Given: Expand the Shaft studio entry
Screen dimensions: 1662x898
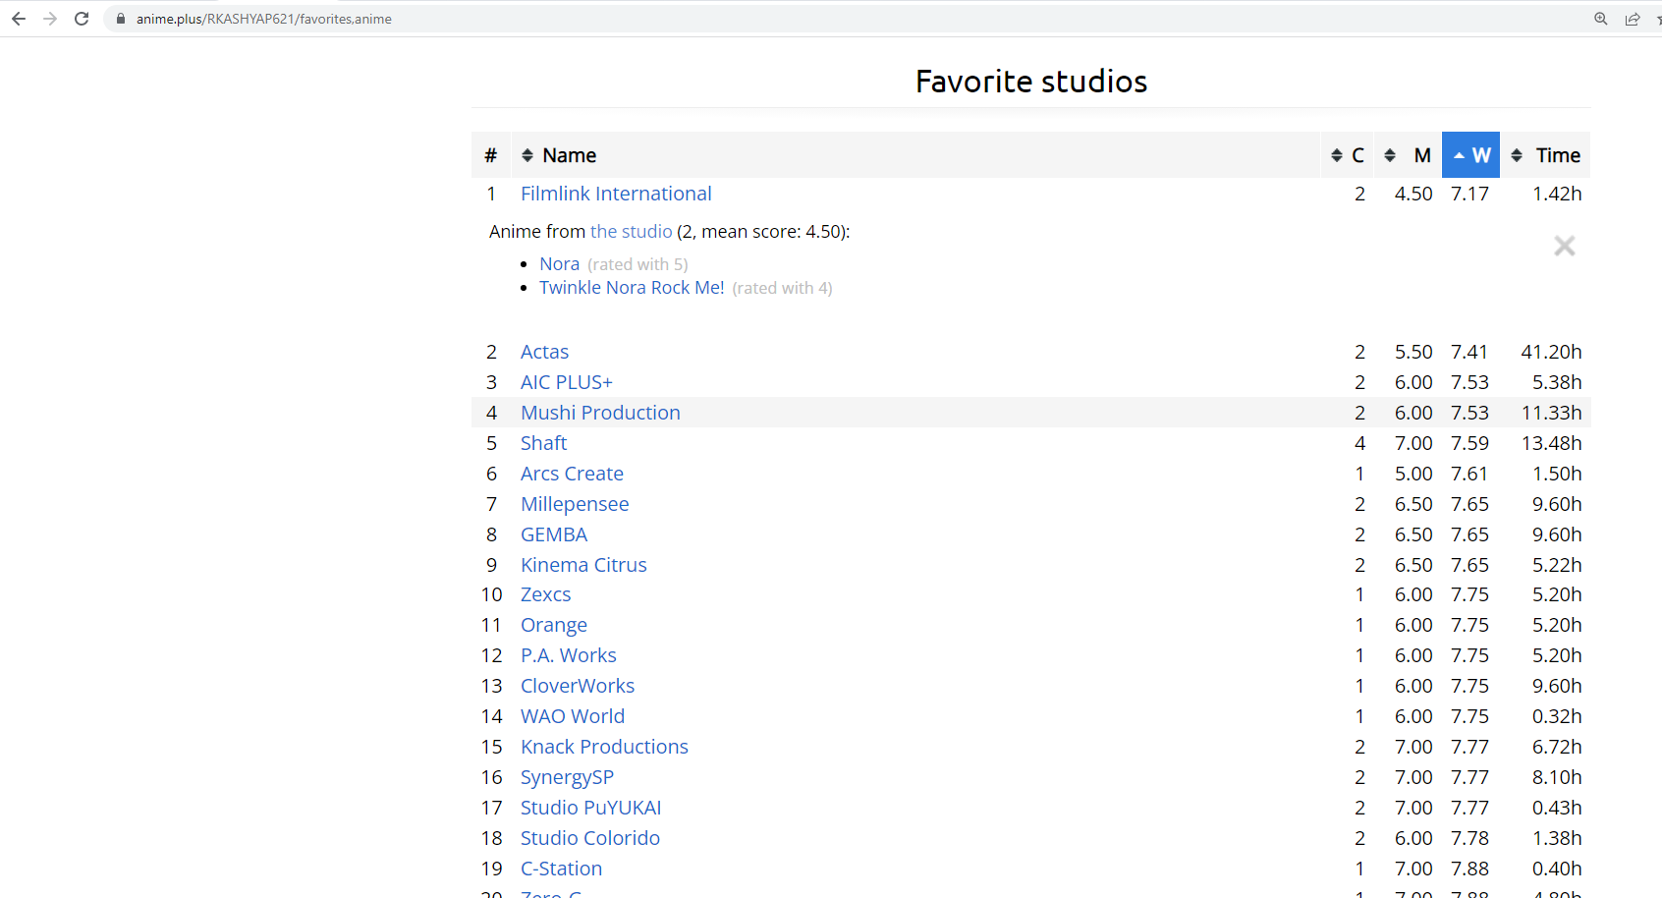Looking at the screenshot, I should [x=543, y=443].
